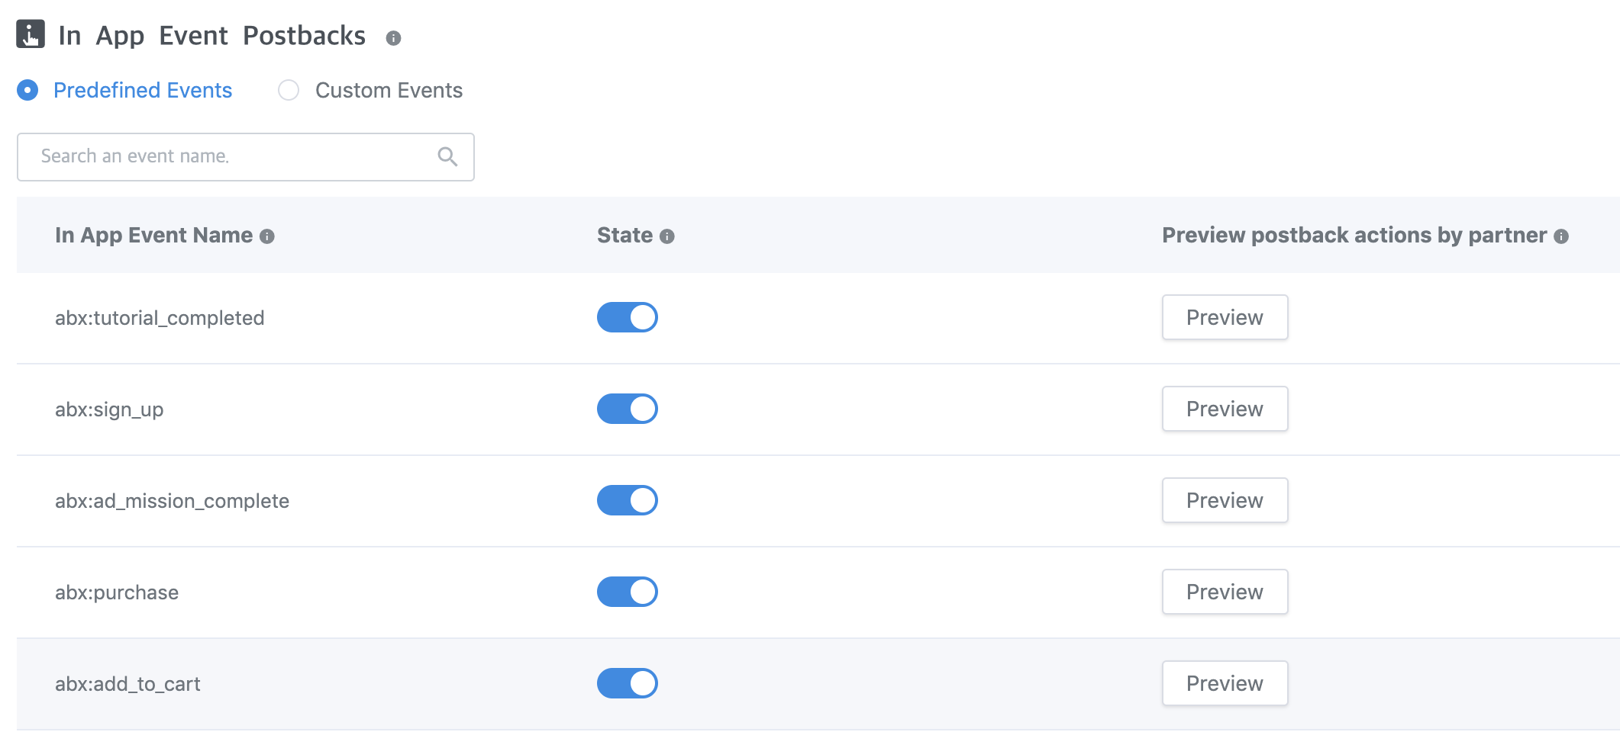This screenshot has height=732, width=1620.
Task: Preview postbacks for abx:tutorial_completed
Action: coord(1224,317)
